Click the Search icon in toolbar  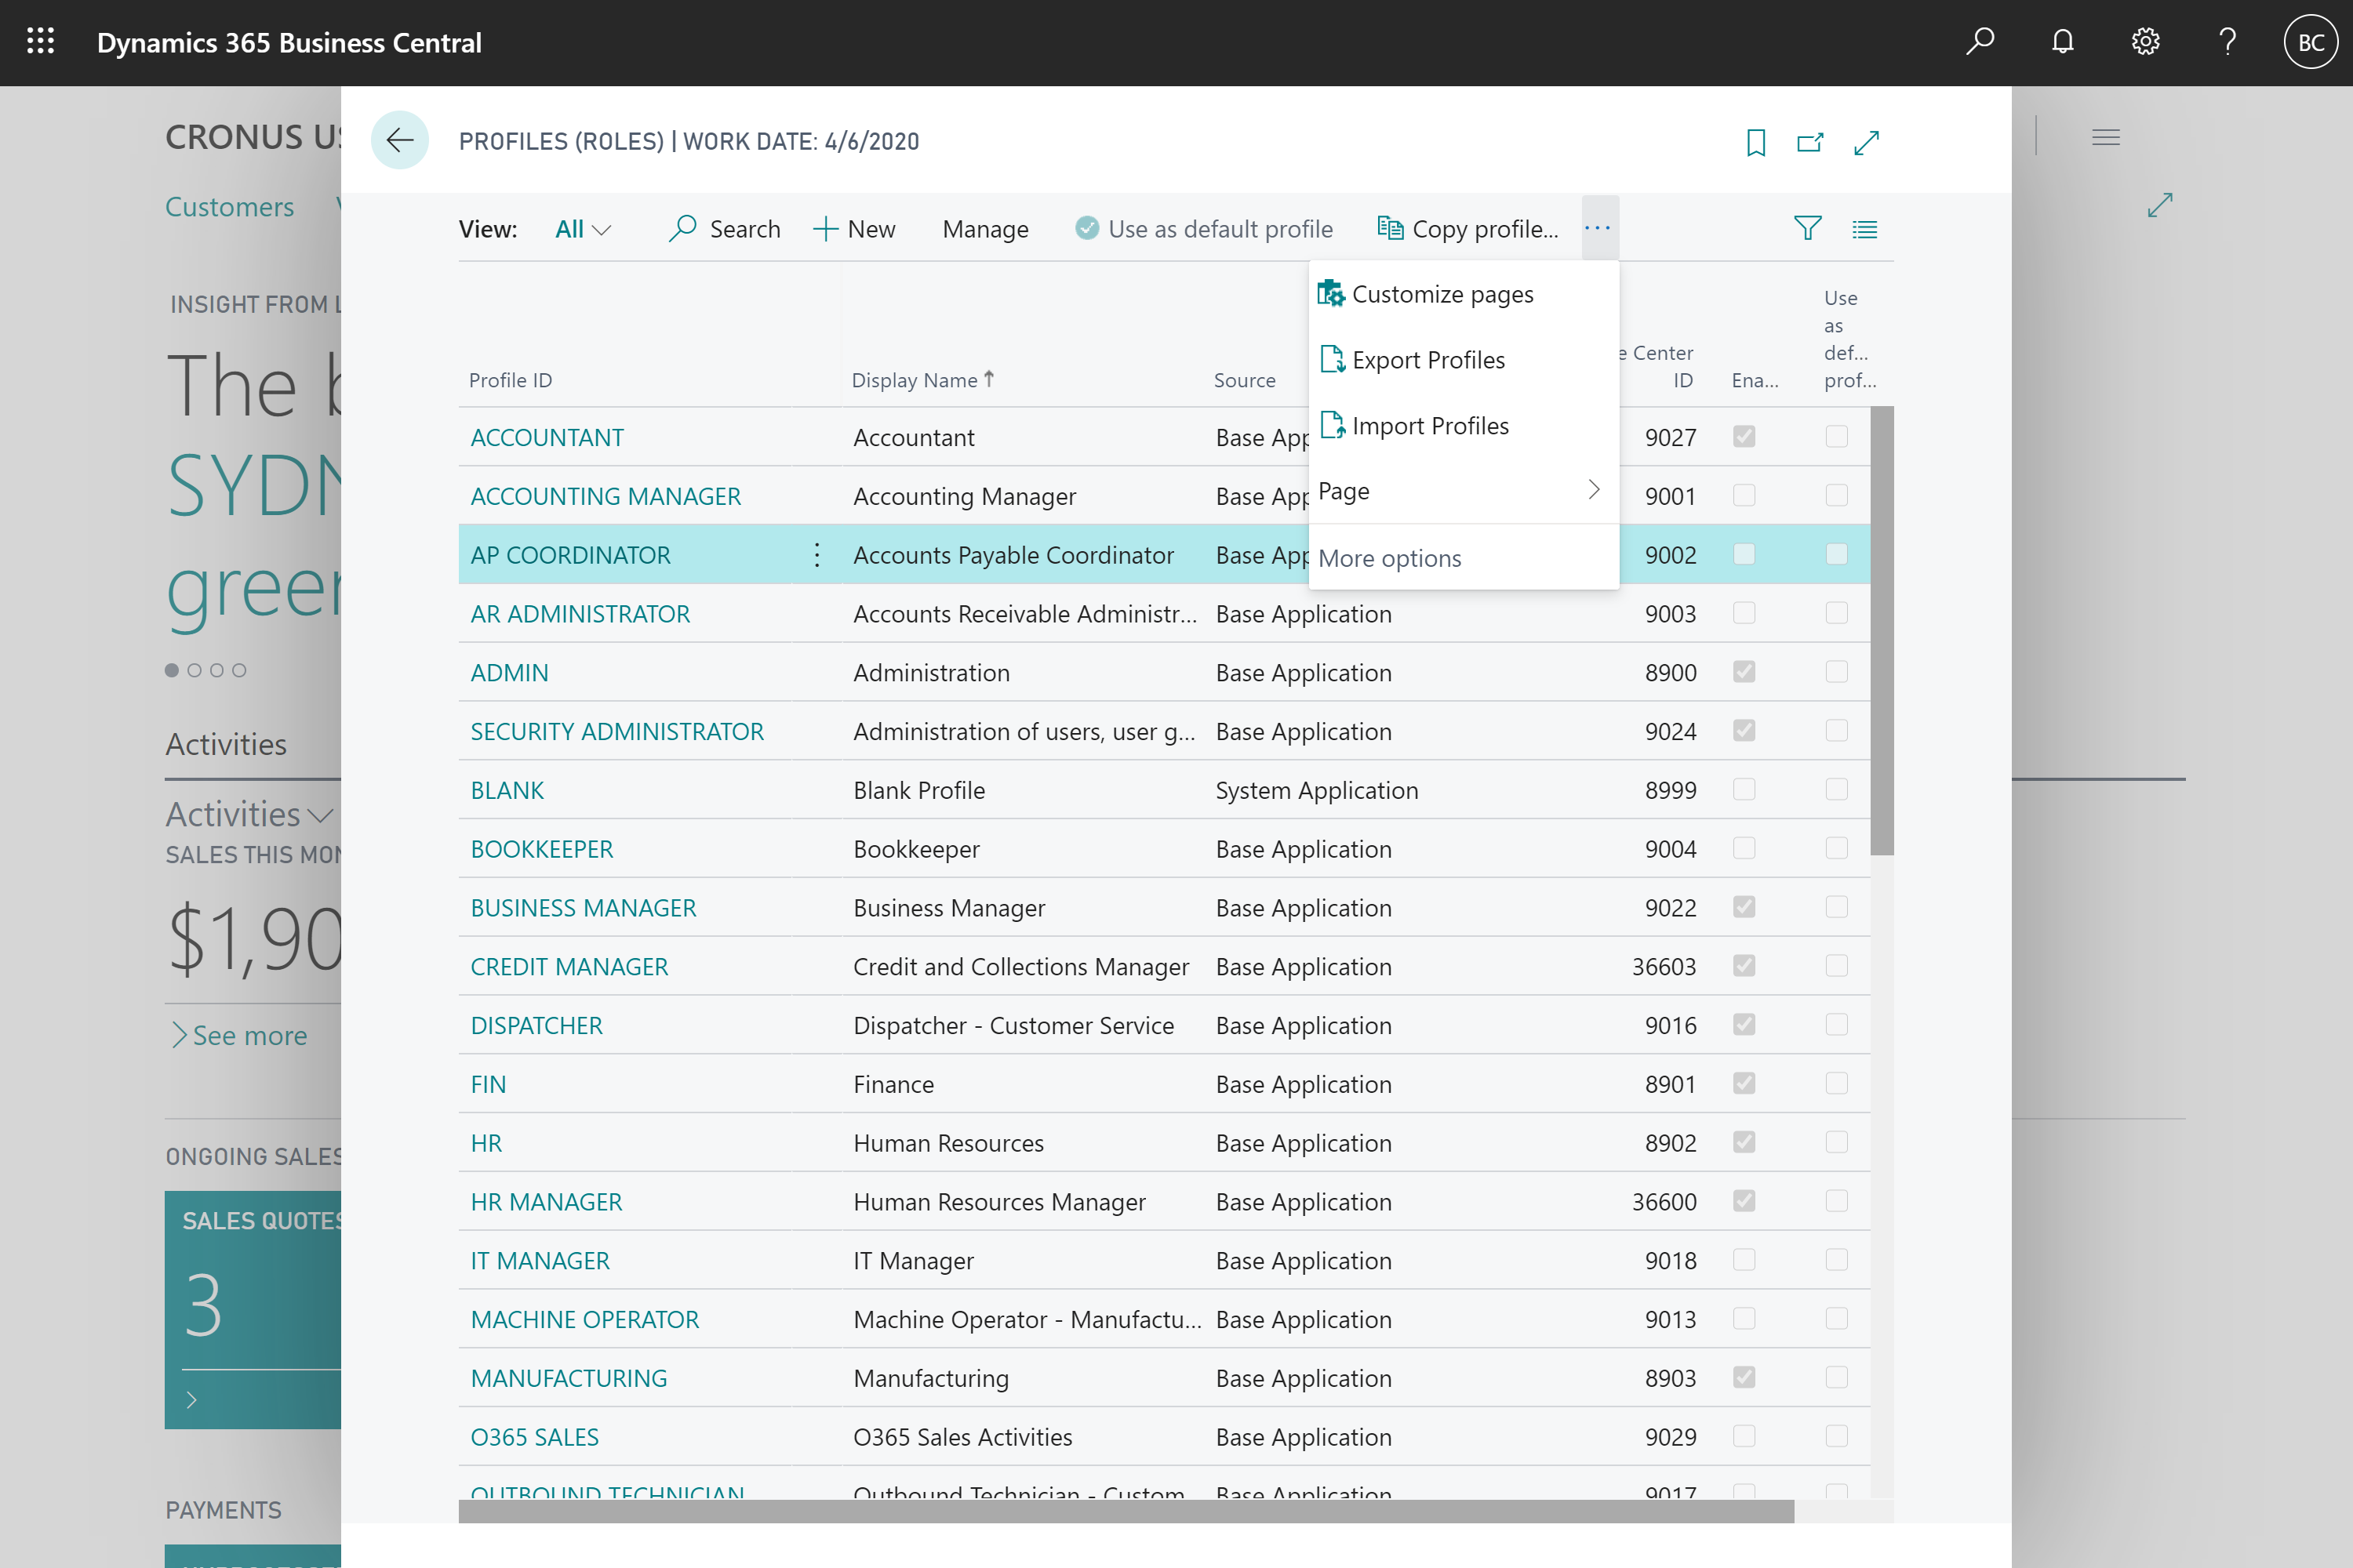[x=683, y=227]
